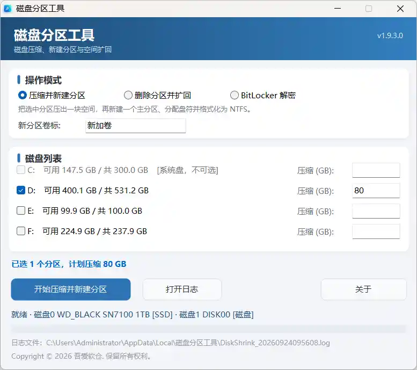Toggle the disabled C: drive checkbox
417x370 pixels.
click(x=21, y=170)
